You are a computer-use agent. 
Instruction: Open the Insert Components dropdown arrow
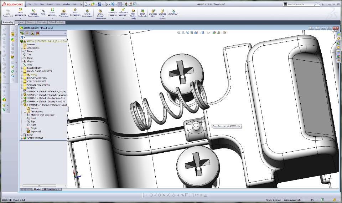click(20, 19)
